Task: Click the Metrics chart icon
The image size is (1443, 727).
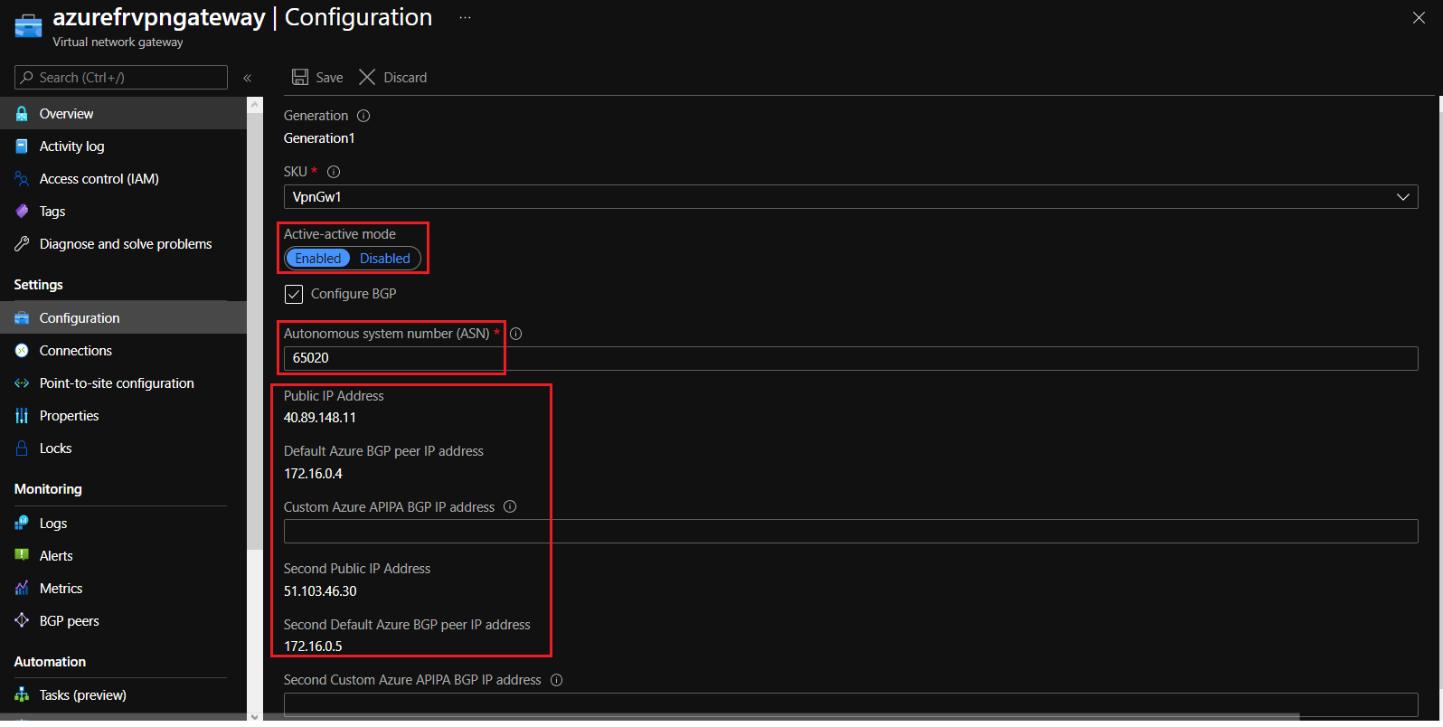Action: tap(22, 589)
